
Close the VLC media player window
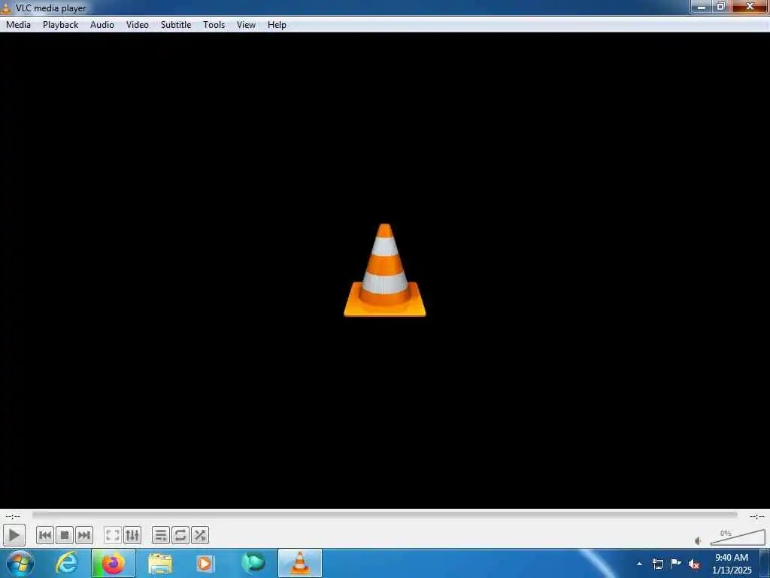[750, 6]
